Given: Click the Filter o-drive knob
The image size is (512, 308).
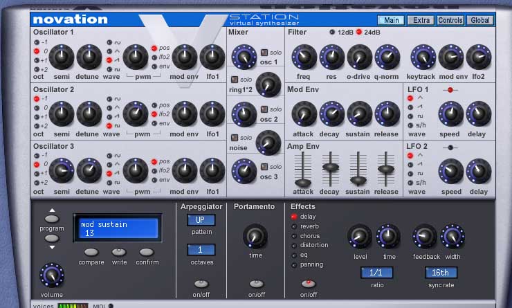Looking at the screenshot, I should (360, 57).
